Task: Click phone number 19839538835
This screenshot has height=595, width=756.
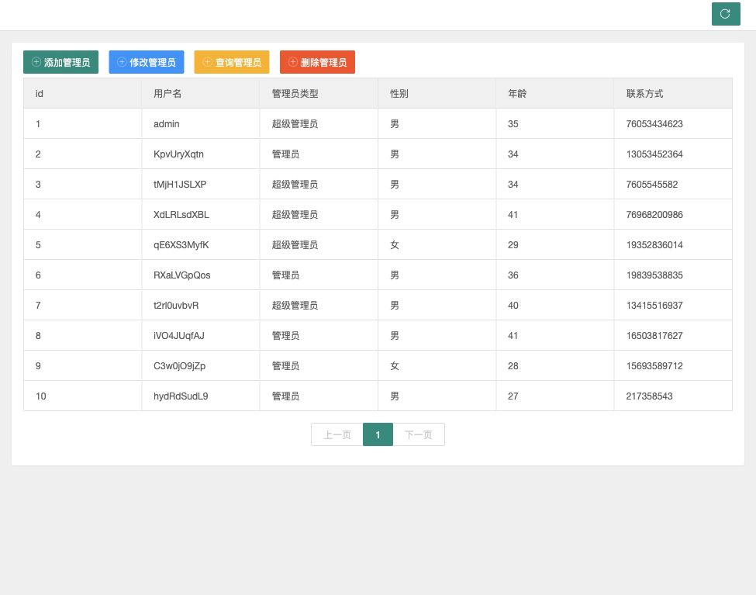Action: pyautogui.click(x=654, y=275)
